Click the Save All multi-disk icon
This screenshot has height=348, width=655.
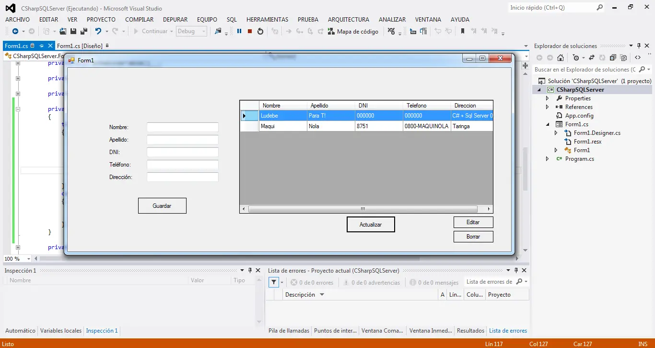(x=84, y=31)
